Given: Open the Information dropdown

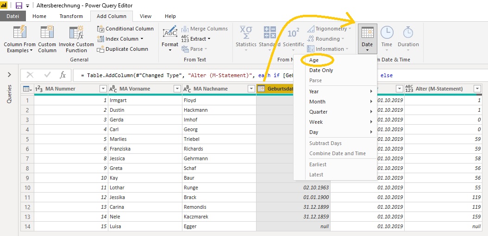Looking at the screenshot, I should click(x=328, y=49).
